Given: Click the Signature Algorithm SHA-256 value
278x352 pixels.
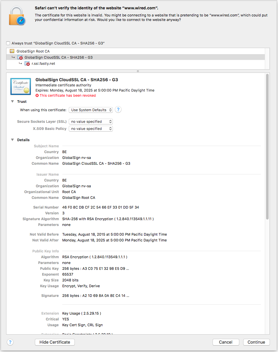Looking at the screenshot, I should click(x=108, y=219).
